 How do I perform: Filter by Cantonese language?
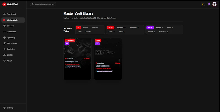(164, 32)
